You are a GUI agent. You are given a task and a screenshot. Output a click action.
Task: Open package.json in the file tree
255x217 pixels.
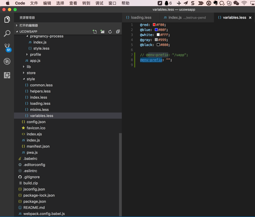coord(34,201)
